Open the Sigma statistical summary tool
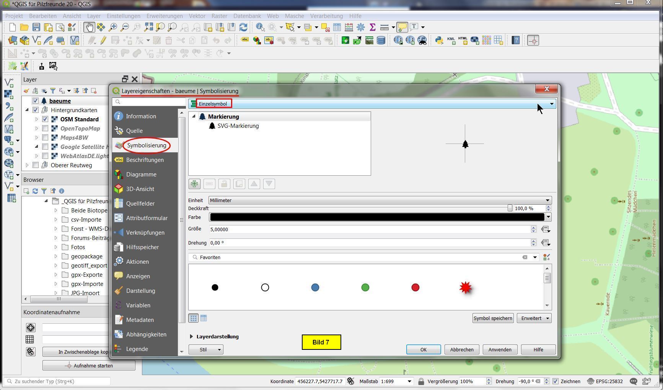The height and width of the screenshot is (390, 663). [x=372, y=27]
